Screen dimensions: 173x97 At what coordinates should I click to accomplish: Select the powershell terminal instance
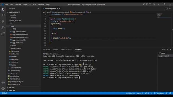tap(165, 56)
